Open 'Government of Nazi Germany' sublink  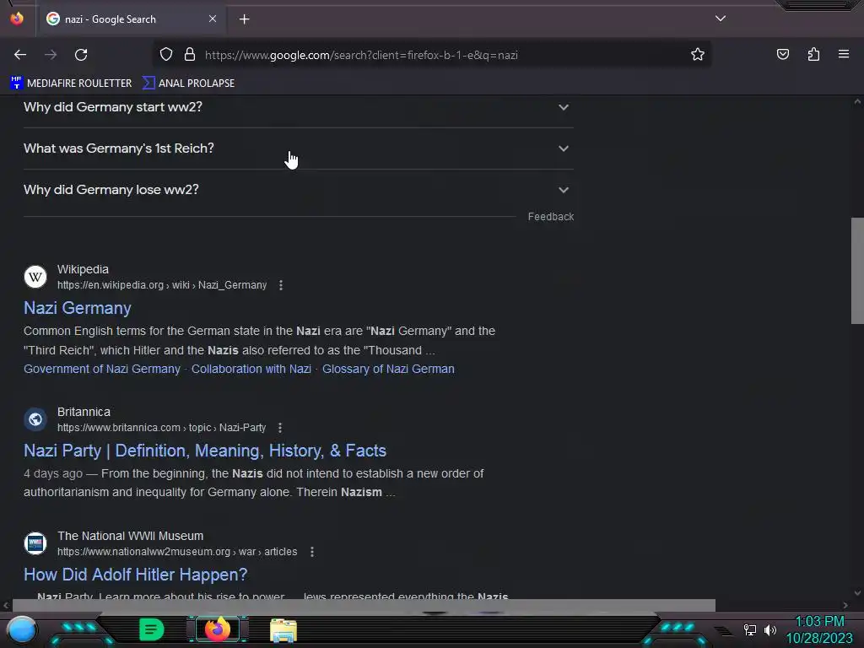(x=102, y=370)
